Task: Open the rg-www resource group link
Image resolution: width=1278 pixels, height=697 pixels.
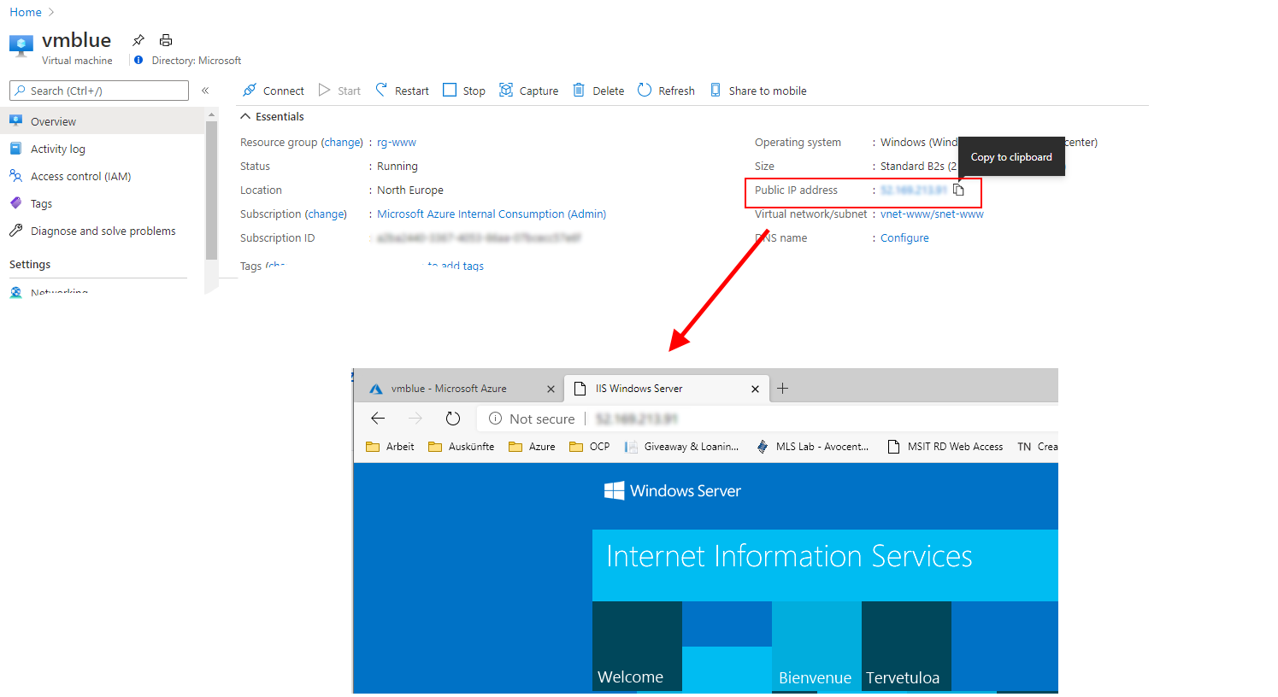Action: coord(397,142)
